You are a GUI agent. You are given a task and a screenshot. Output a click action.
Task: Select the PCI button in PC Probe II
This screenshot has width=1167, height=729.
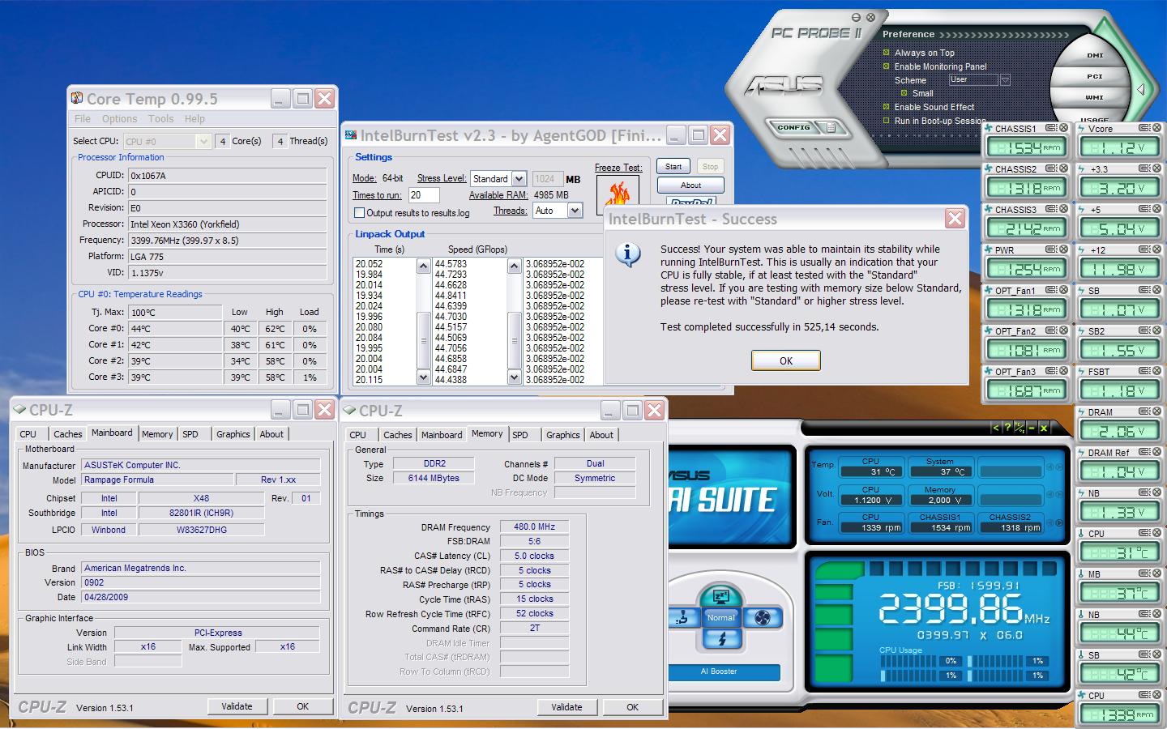pyautogui.click(x=1095, y=77)
